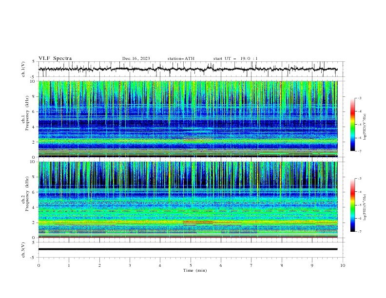This screenshot has width=386, height=298.
Task: Click time axis tick label "6"
Action: pyautogui.click(x=221, y=265)
